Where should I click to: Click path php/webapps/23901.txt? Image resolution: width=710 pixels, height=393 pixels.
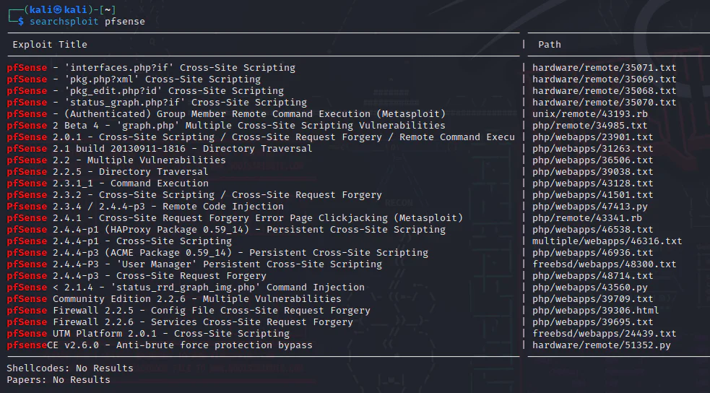tap(593, 137)
